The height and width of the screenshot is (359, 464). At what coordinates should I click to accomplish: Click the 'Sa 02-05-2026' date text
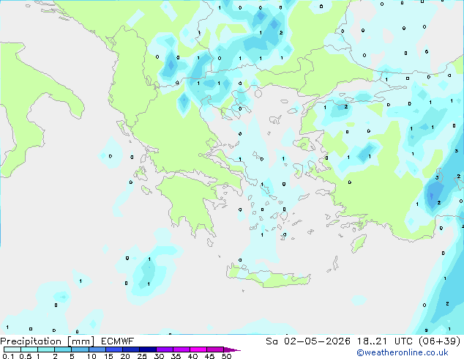pos(308,341)
